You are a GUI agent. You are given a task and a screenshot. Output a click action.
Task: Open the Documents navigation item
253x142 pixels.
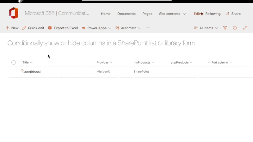point(126,14)
